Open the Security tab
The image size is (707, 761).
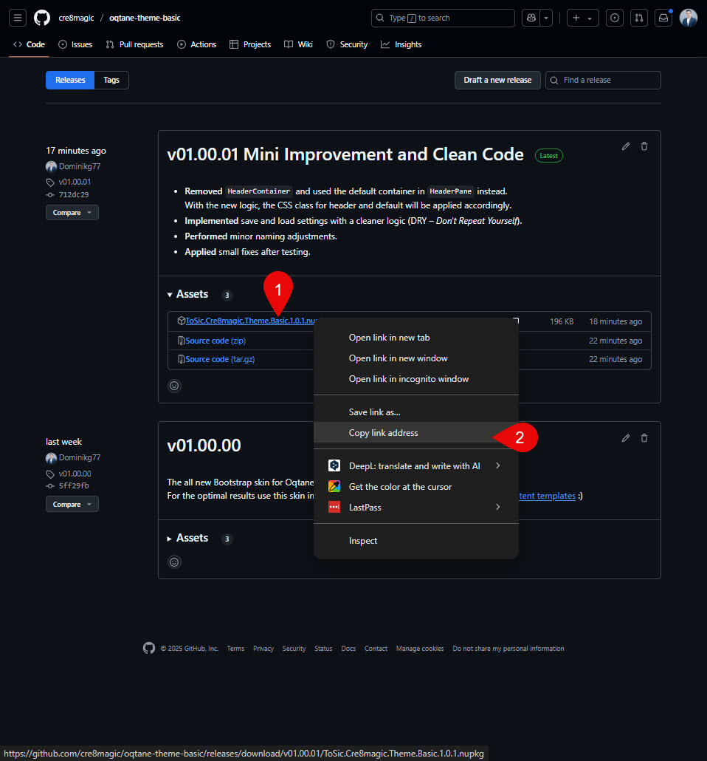pyautogui.click(x=347, y=44)
